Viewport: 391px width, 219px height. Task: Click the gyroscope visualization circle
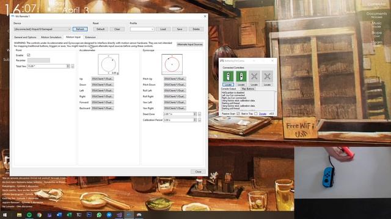pyautogui.click(x=172, y=64)
